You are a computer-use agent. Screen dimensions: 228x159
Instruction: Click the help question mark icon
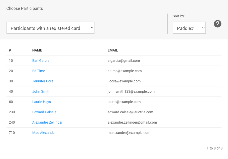click(217, 24)
